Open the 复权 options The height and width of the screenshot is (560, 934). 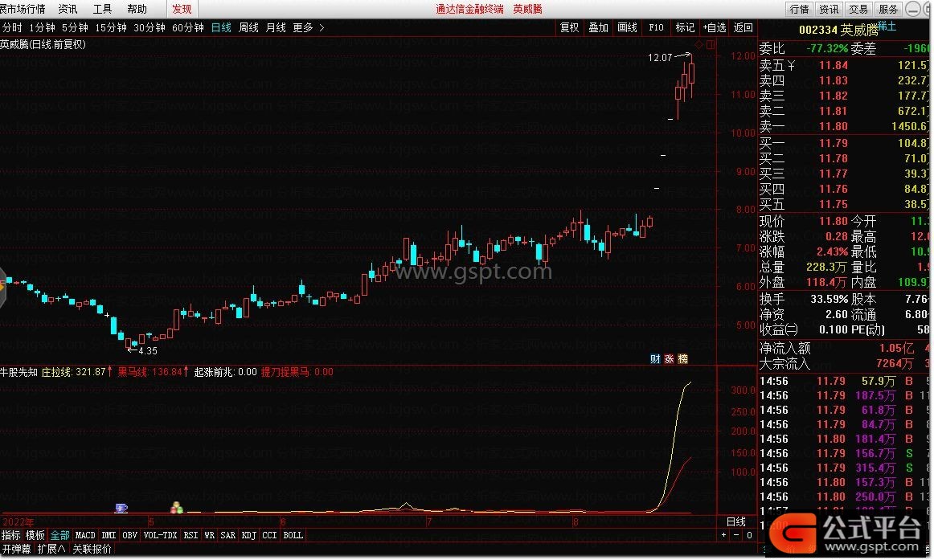pos(569,27)
